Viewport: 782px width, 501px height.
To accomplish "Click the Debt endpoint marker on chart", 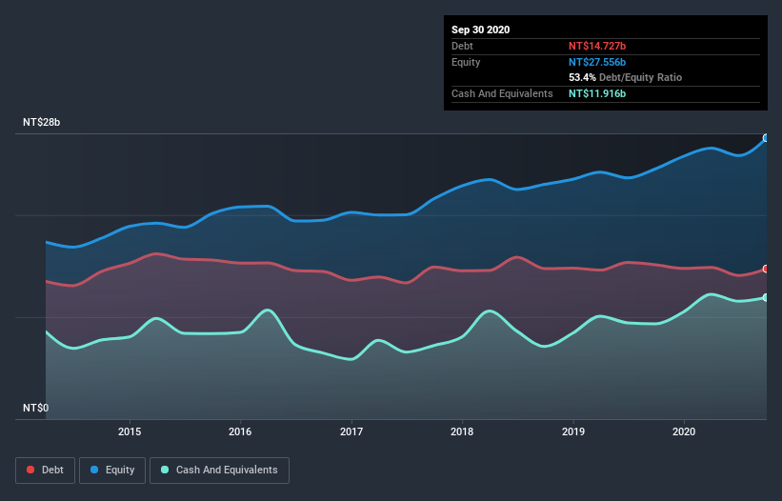I will pyautogui.click(x=766, y=269).
